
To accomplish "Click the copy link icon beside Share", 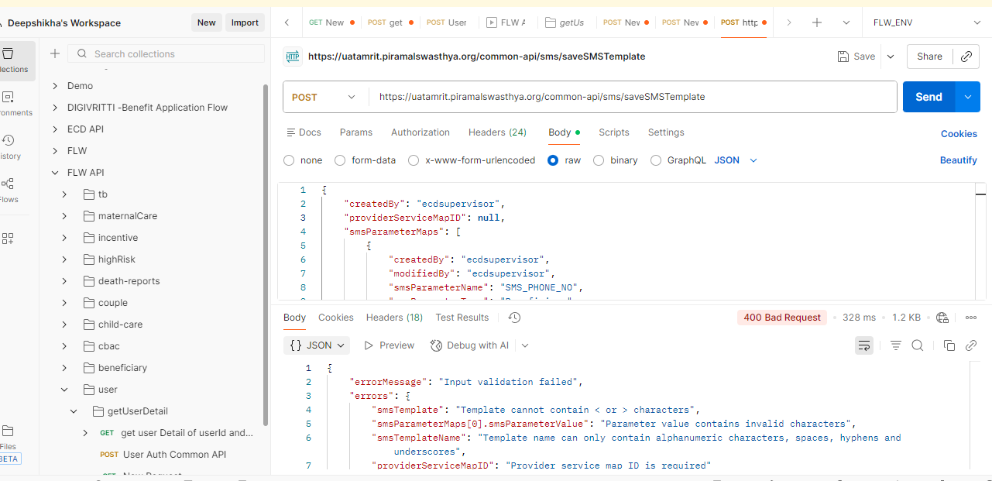I will pos(966,57).
